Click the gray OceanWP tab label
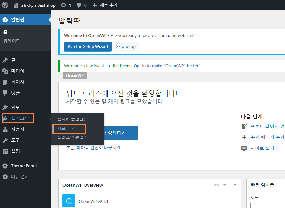 [75, 76]
